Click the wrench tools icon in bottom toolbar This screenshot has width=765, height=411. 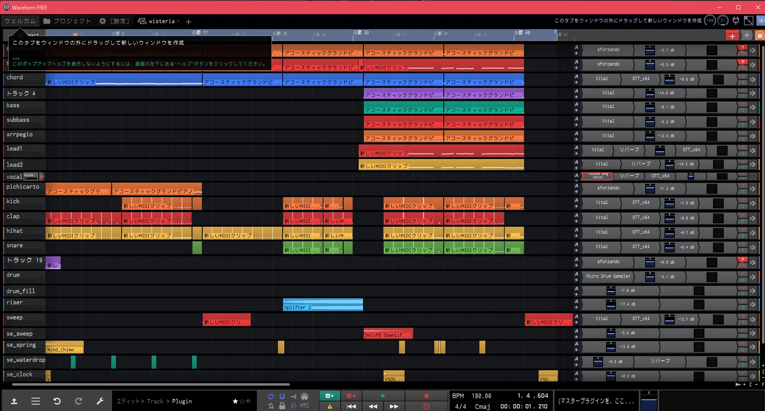point(100,401)
